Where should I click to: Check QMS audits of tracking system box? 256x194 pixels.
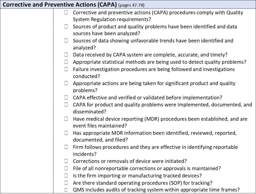coord(66,190)
